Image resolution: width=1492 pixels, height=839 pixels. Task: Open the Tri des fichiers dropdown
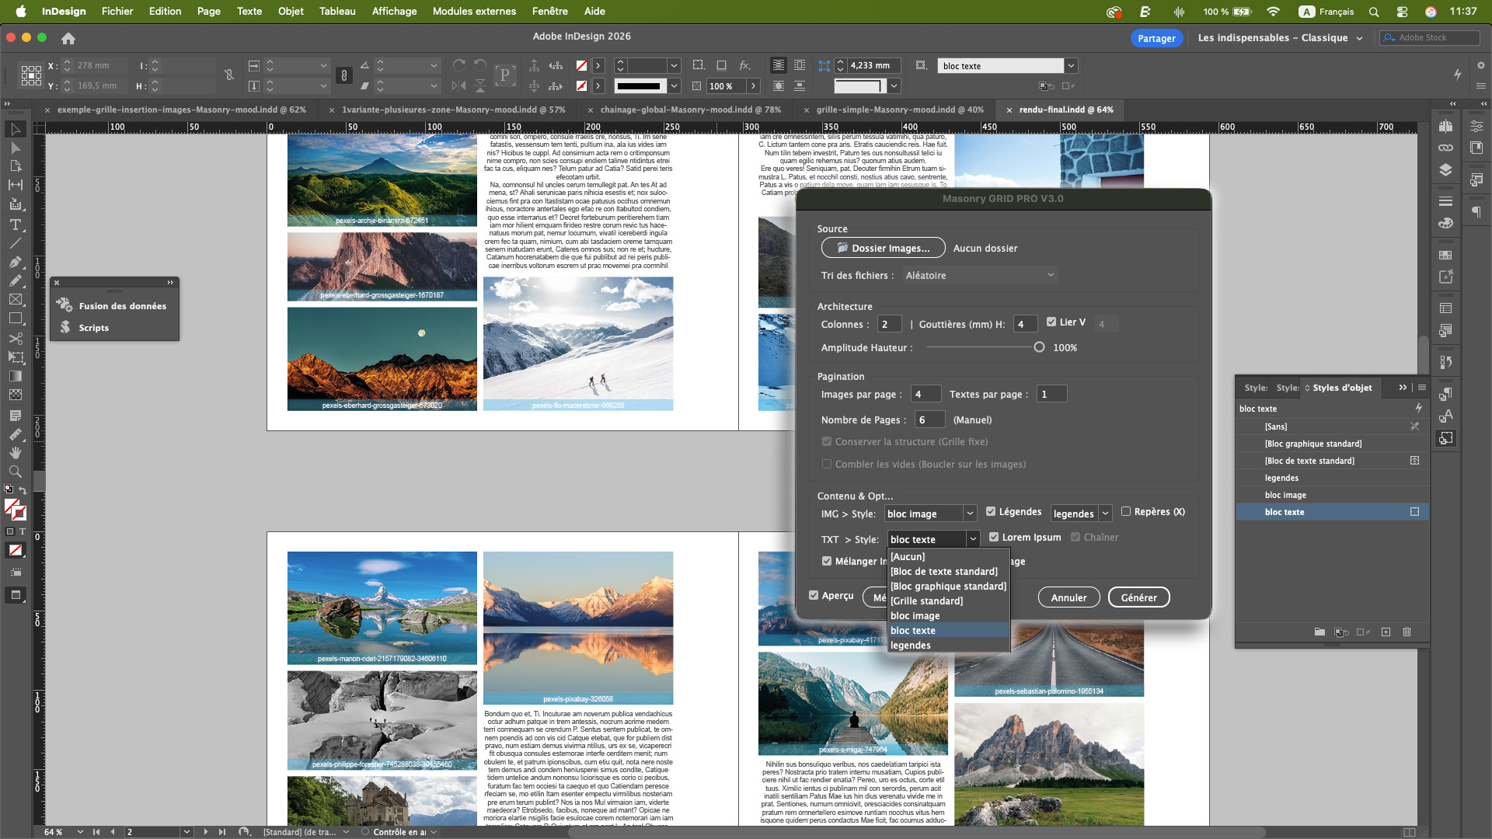click(979, 275)
